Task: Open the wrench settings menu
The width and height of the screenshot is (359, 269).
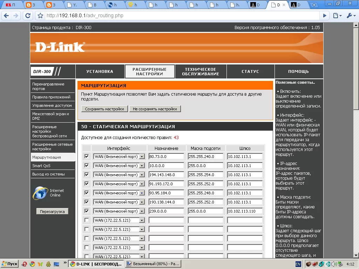Action: 351,15
